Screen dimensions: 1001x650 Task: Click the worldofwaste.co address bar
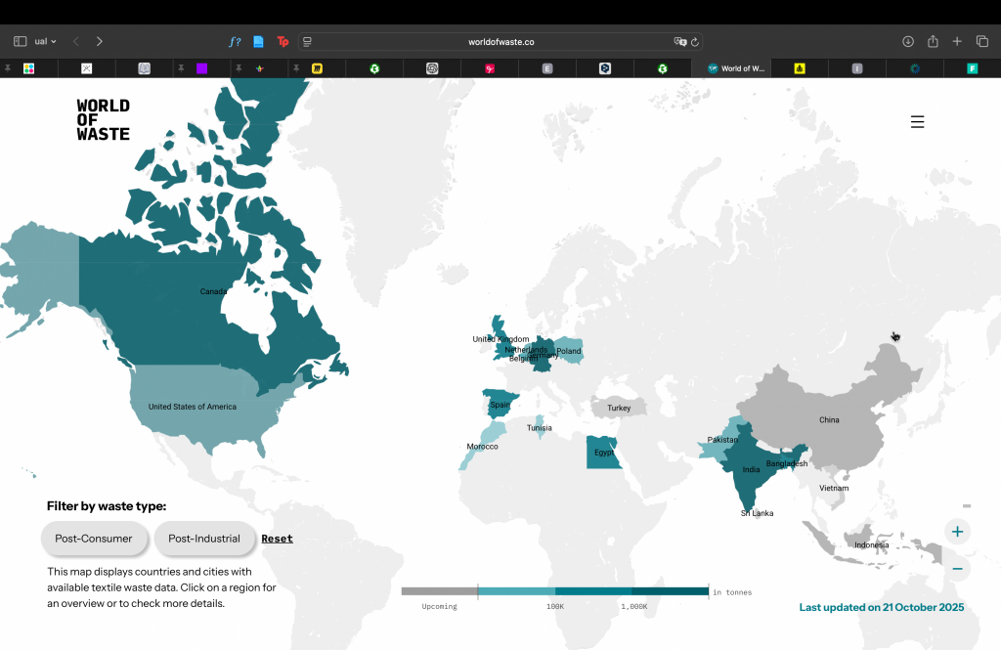point(500,42)
